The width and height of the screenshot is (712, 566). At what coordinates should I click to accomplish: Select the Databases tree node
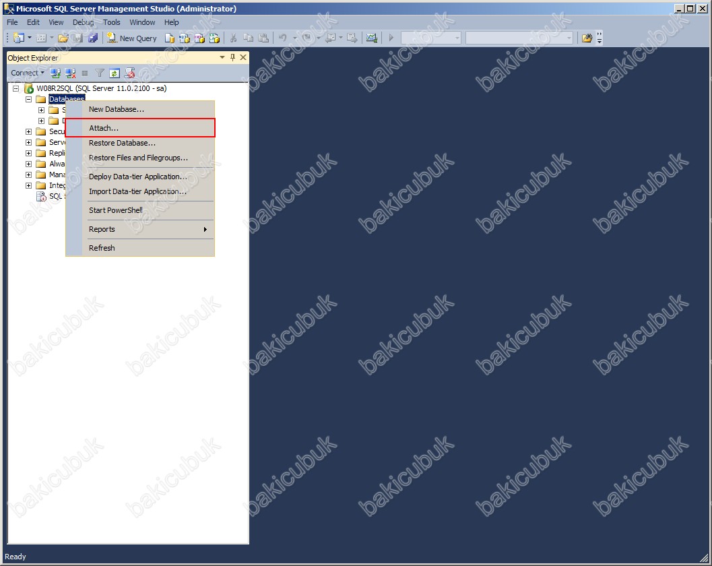[67, 99]
